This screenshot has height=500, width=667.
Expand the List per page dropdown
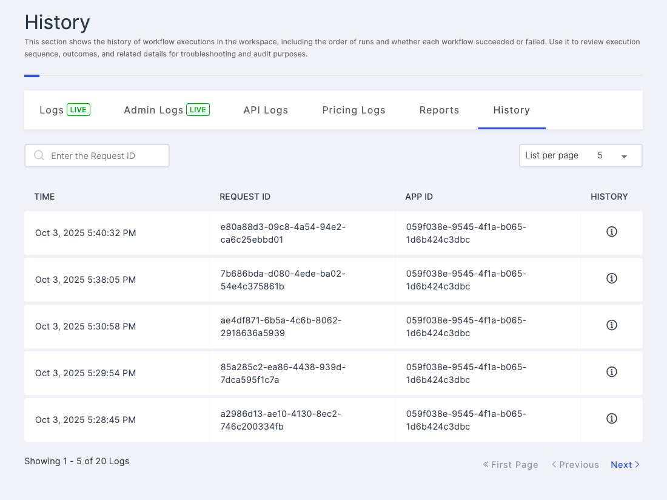pos(580,155)
